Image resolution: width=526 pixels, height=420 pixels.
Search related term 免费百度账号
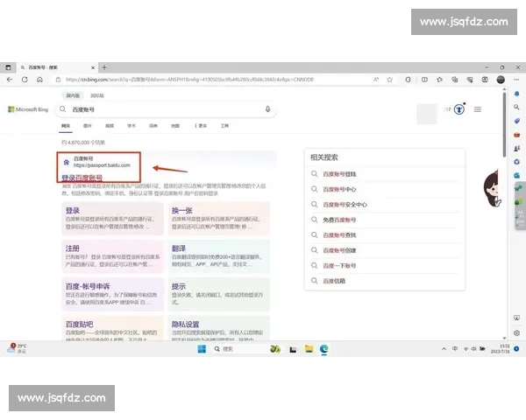(339, 220)
